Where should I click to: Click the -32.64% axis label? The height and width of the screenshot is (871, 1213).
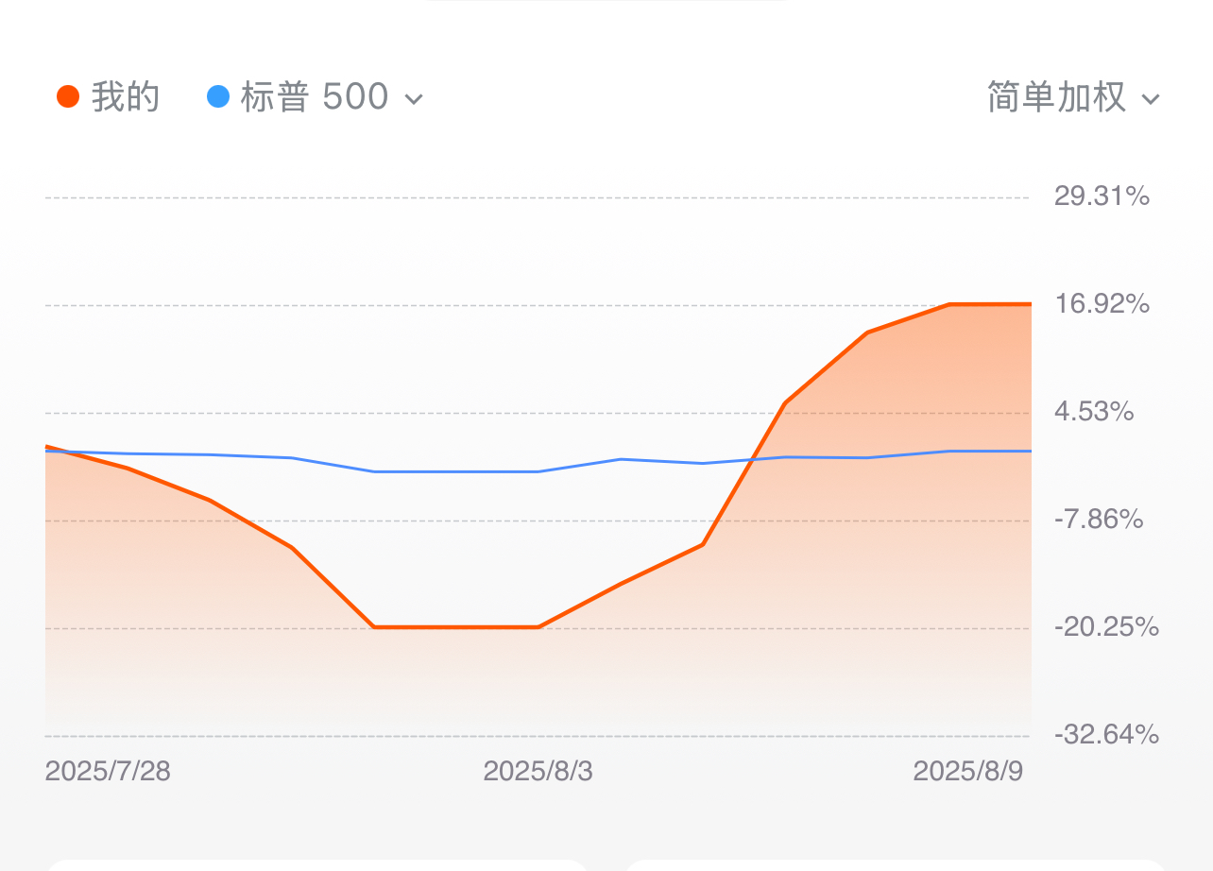coord(1106,734)
